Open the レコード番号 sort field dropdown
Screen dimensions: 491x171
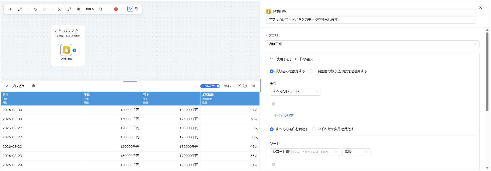(x=305, y=152)
